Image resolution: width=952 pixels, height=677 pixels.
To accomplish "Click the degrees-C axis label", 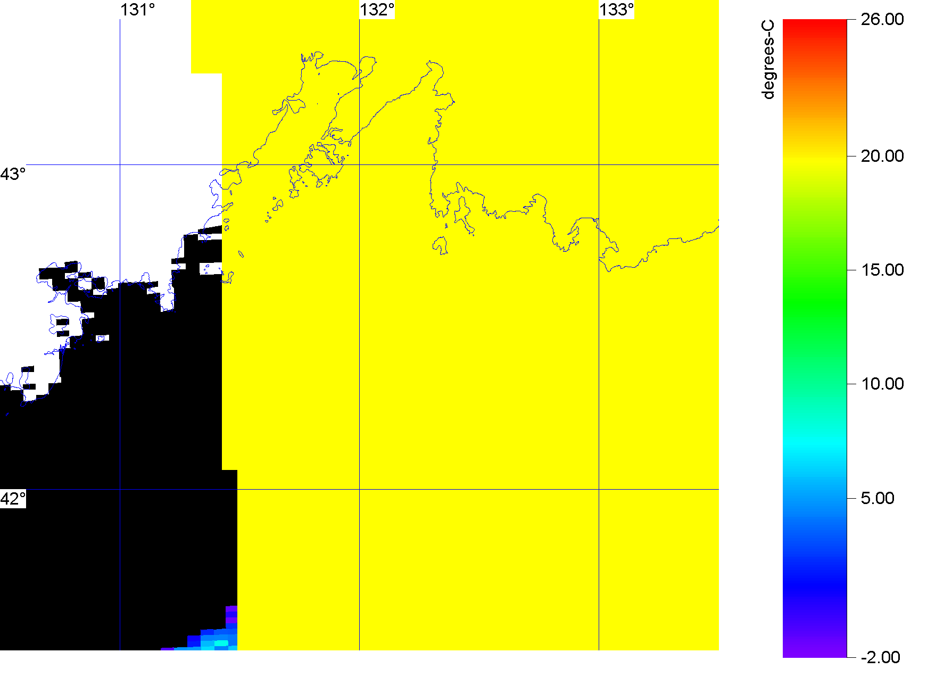I will 768,60.
